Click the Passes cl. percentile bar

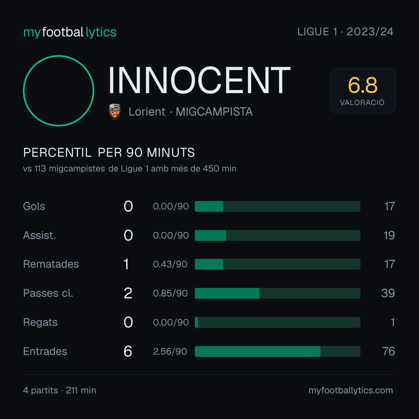click(x=277, y=293)
